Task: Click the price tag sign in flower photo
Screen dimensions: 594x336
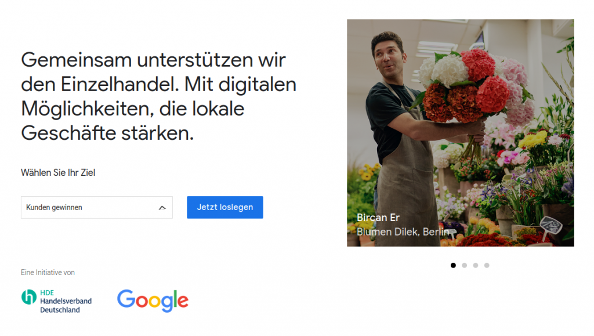Action: 550,226
